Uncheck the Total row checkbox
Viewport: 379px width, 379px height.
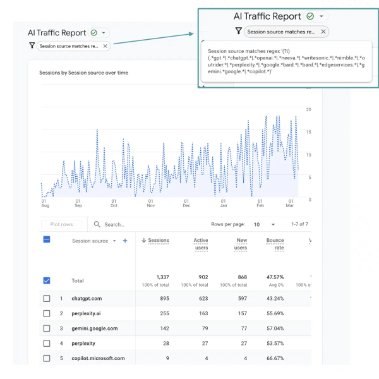[x=47, y=280]
